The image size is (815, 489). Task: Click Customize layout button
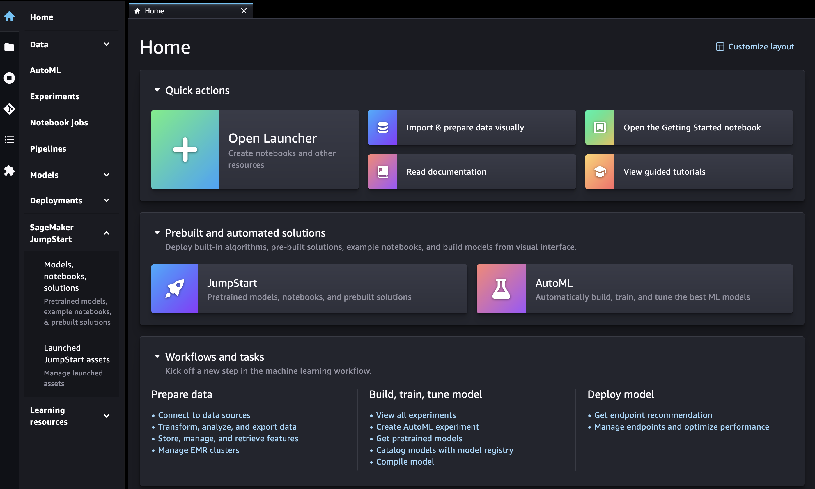[x=754, y=46]
